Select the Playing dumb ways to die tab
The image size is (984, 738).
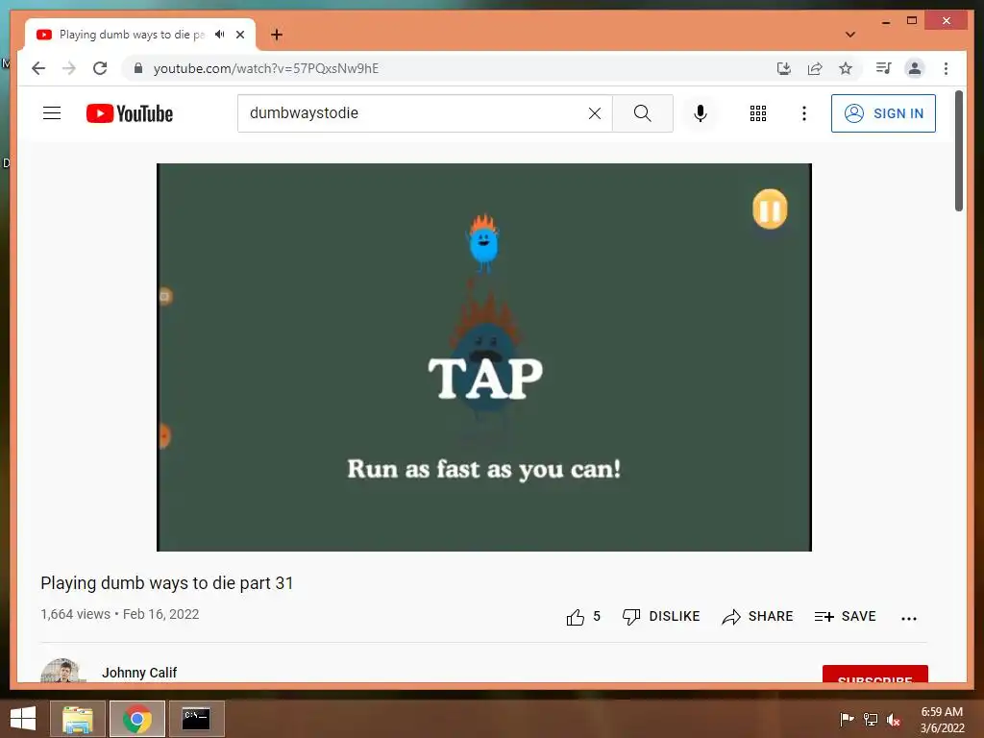(140, 35)
